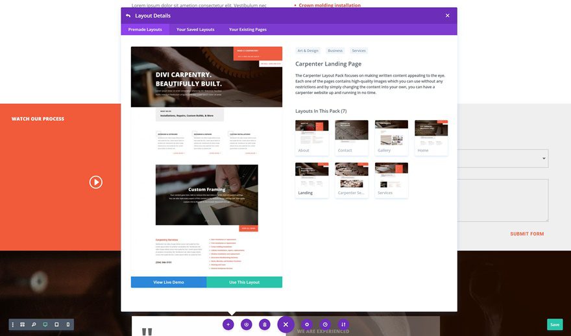
Task: Select the Art & Design category tag
Action: coord(308,51)
